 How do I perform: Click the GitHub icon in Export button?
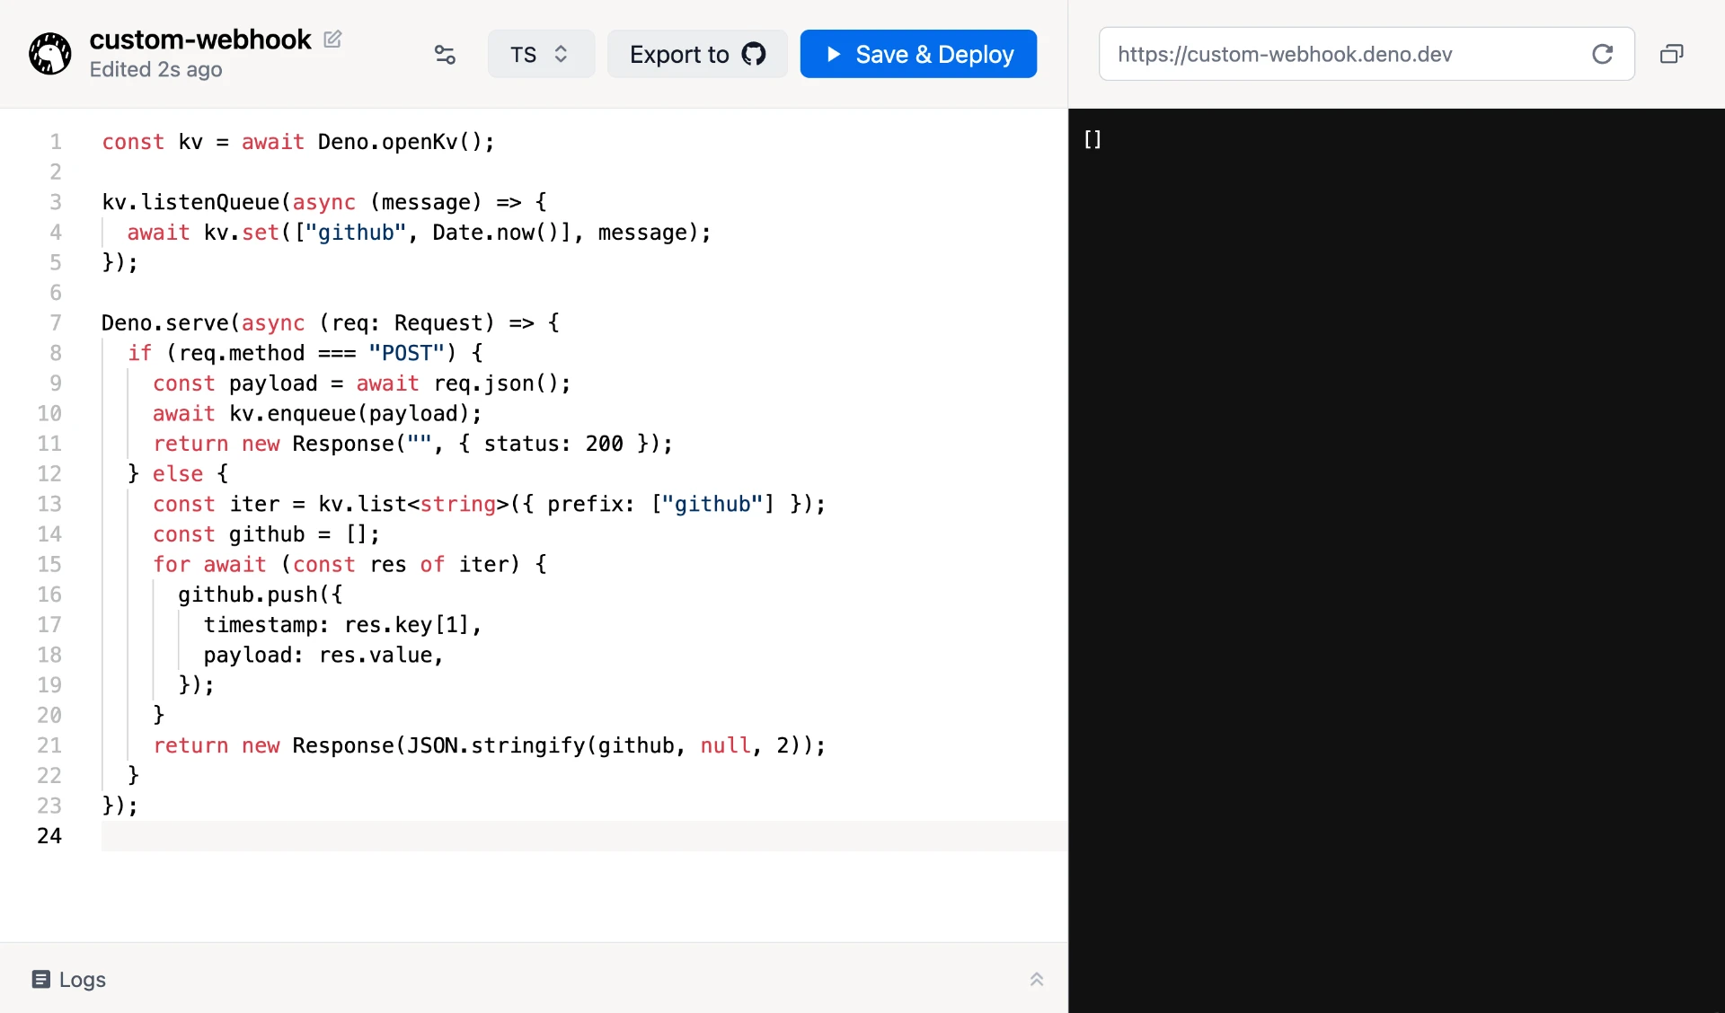(x=754, y=54)
